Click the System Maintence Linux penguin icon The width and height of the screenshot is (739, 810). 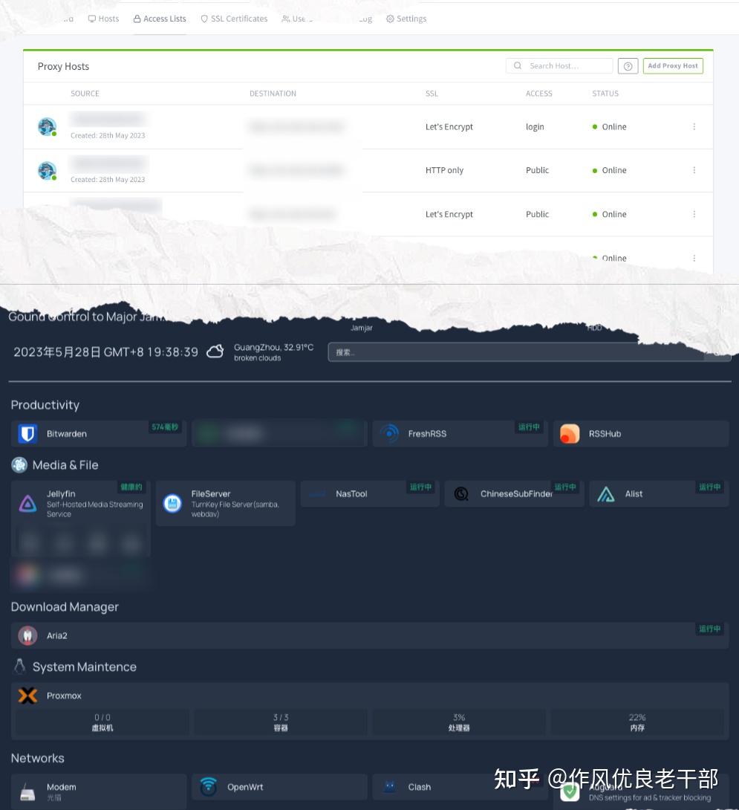[19, 667]
